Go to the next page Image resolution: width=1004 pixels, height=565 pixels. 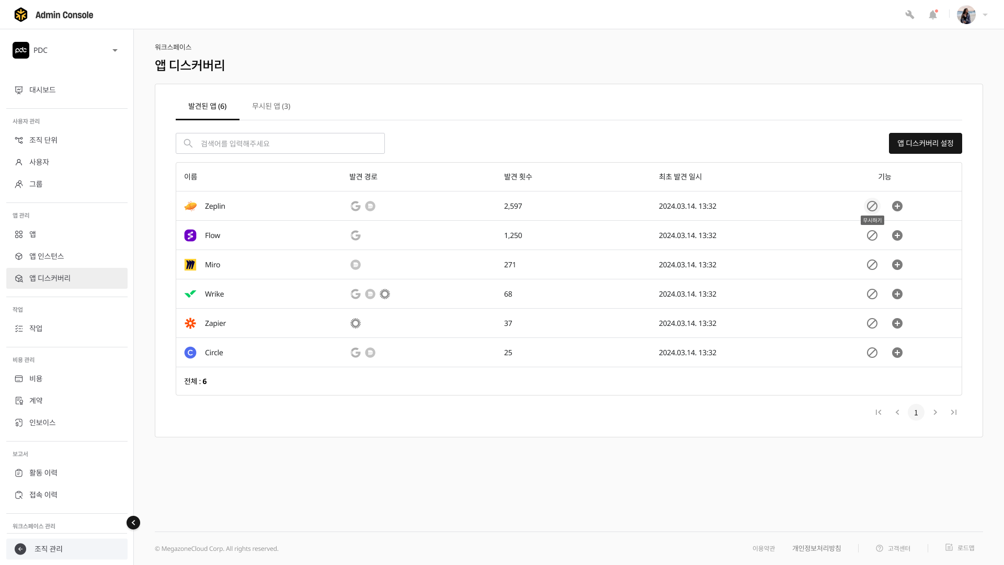point(935,412)
